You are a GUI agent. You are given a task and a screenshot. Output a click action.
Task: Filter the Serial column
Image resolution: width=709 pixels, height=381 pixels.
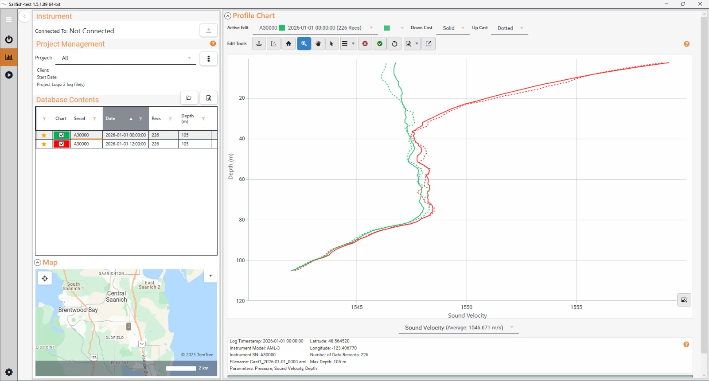pyautogui.click(x=94, y=119)
